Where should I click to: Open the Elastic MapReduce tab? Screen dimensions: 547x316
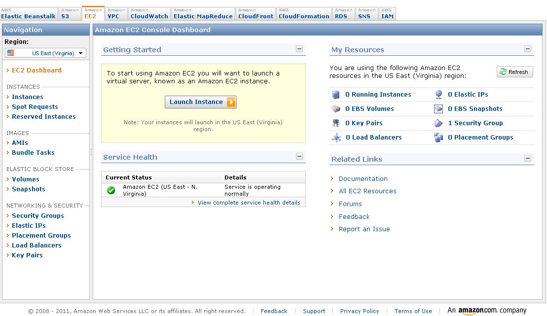click(203, 14)
